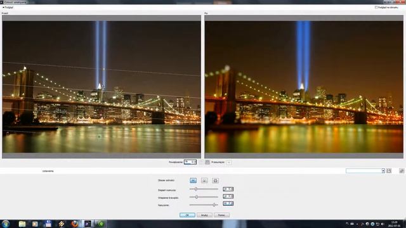The width and height of the screenshot is (406, 228).
Task: Click the saturation slider handle
Action: tap(214, 205)
